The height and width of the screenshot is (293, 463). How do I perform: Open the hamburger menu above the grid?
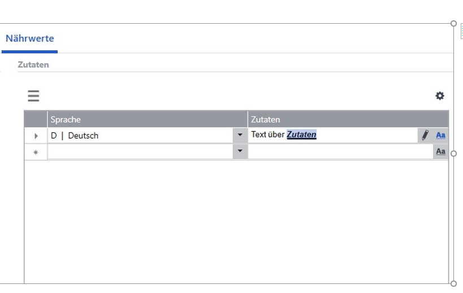coord(34,96)
